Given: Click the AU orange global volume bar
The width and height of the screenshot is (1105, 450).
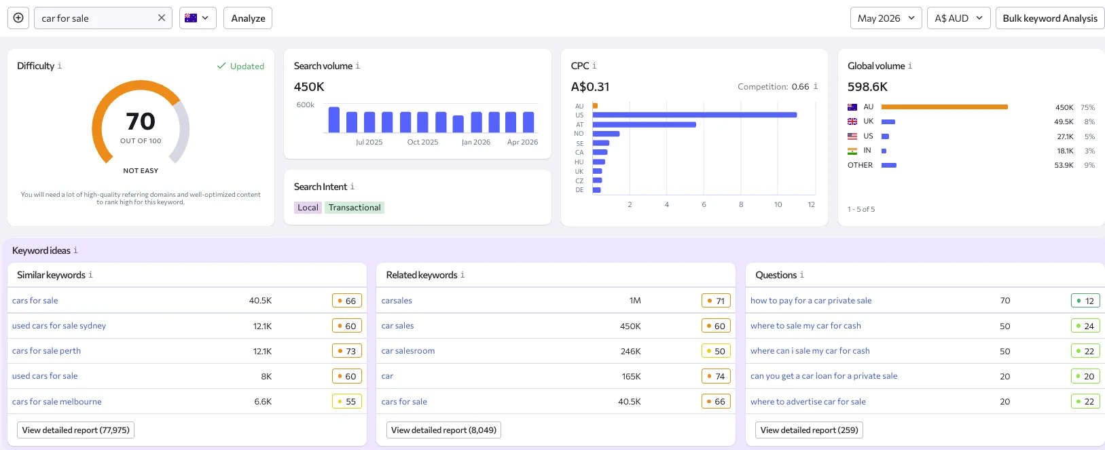Looking at the screenshot, I should tap(945, 107).
